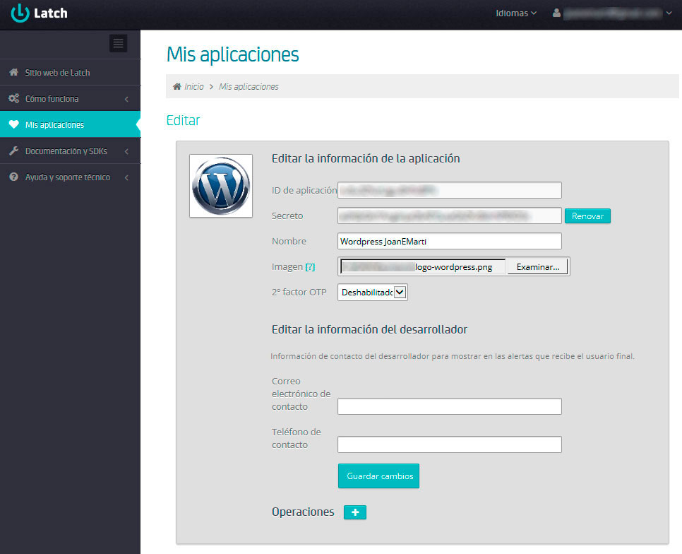Follow the Mis aplicaciones breadcrumb link
This screenshot has height=554, width=682.
point(249,87)
